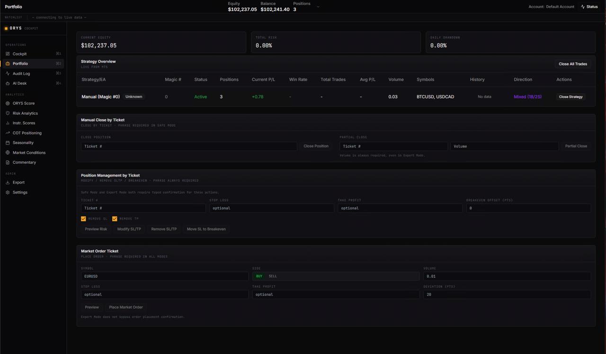Click the Risk Analytics shield icon
This screenshot has width=606, height=354.
(x=8, y=113)
